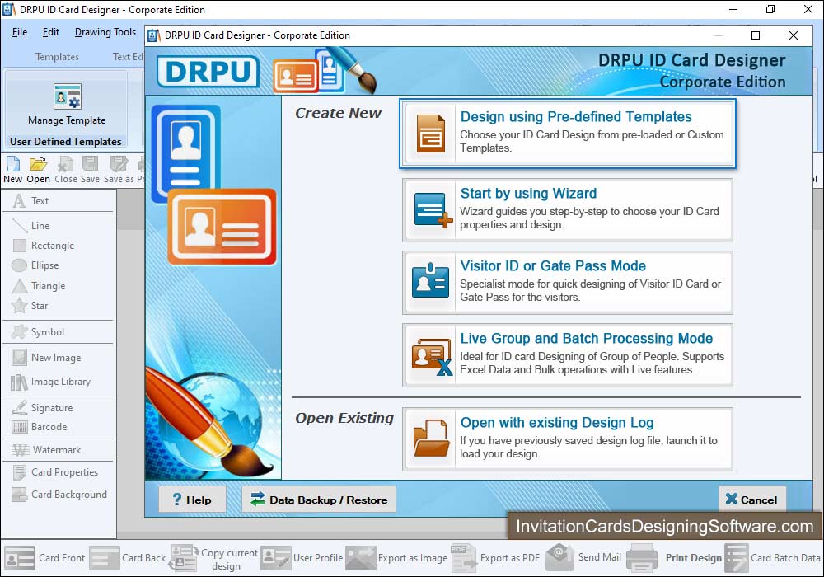Switch to the Templates ribbon tab
Viewport: 824px width, 577px height.
pos(57,56)
